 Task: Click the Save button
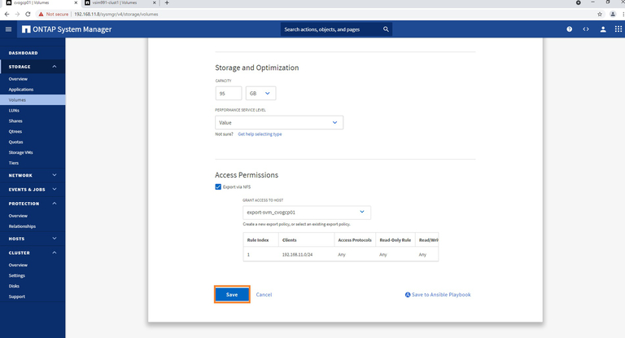coord(232,294)
